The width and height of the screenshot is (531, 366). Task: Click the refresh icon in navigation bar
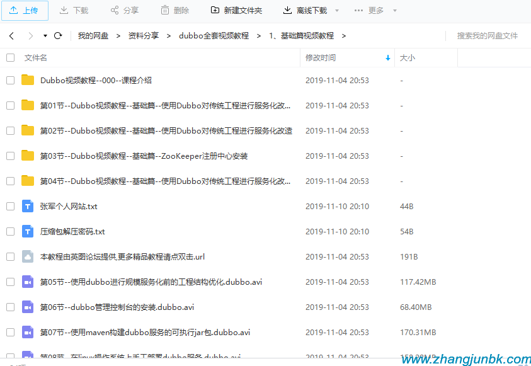58,36
